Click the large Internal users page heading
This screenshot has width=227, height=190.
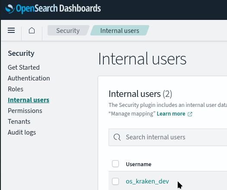pos(142,59)
